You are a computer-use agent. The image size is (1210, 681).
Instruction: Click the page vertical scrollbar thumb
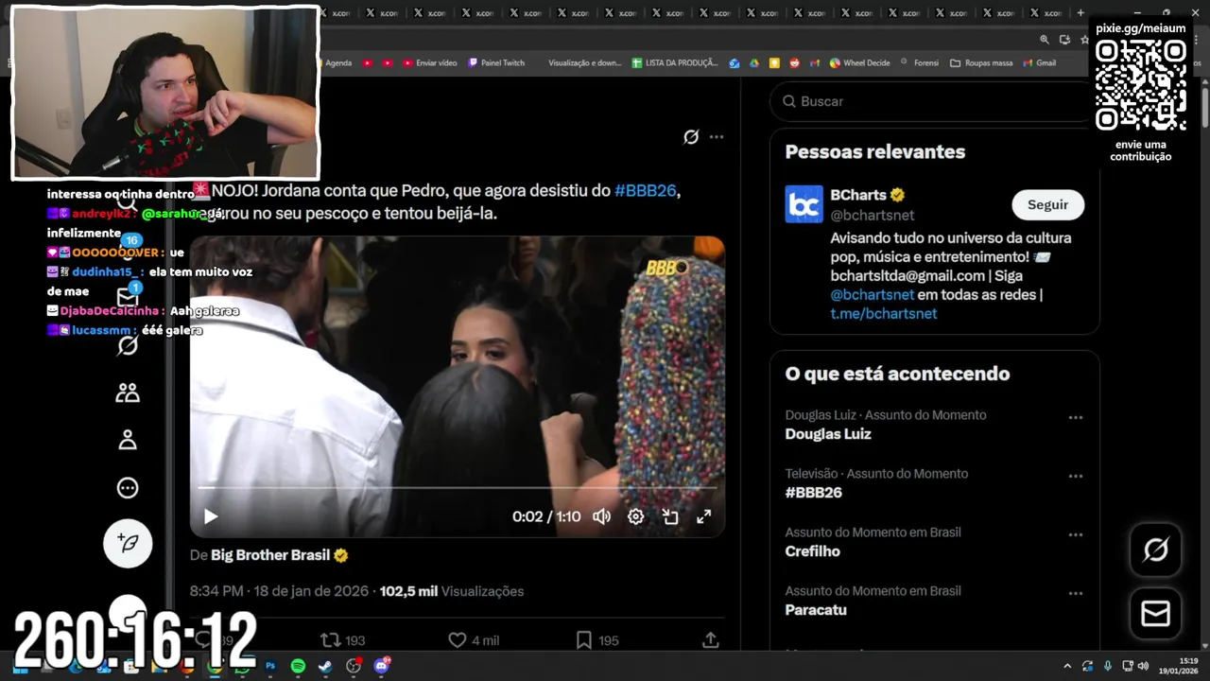point(1204,108)
